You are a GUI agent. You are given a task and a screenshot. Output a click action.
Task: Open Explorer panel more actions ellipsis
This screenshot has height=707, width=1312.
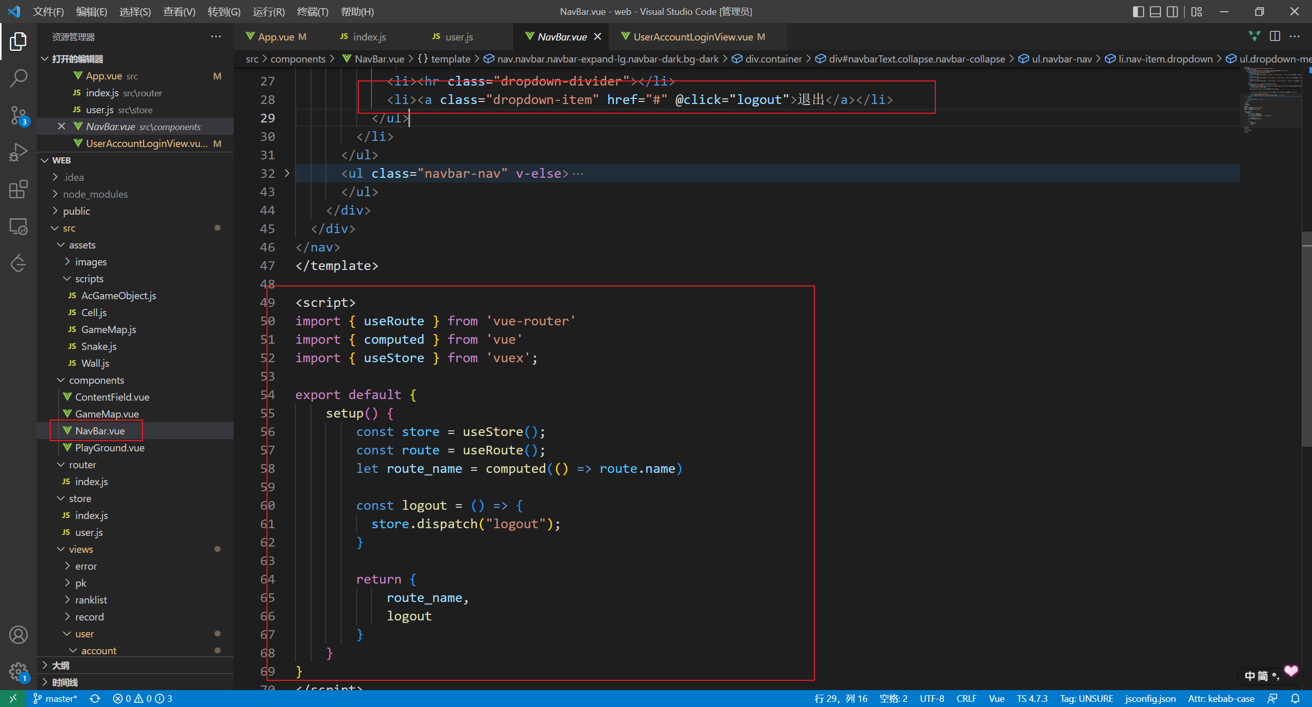(x=216, y=36)
